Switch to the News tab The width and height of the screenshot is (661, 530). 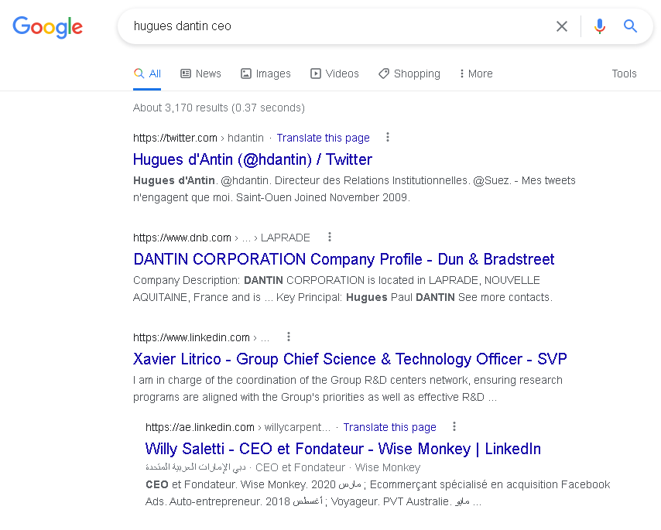[200, 74]
